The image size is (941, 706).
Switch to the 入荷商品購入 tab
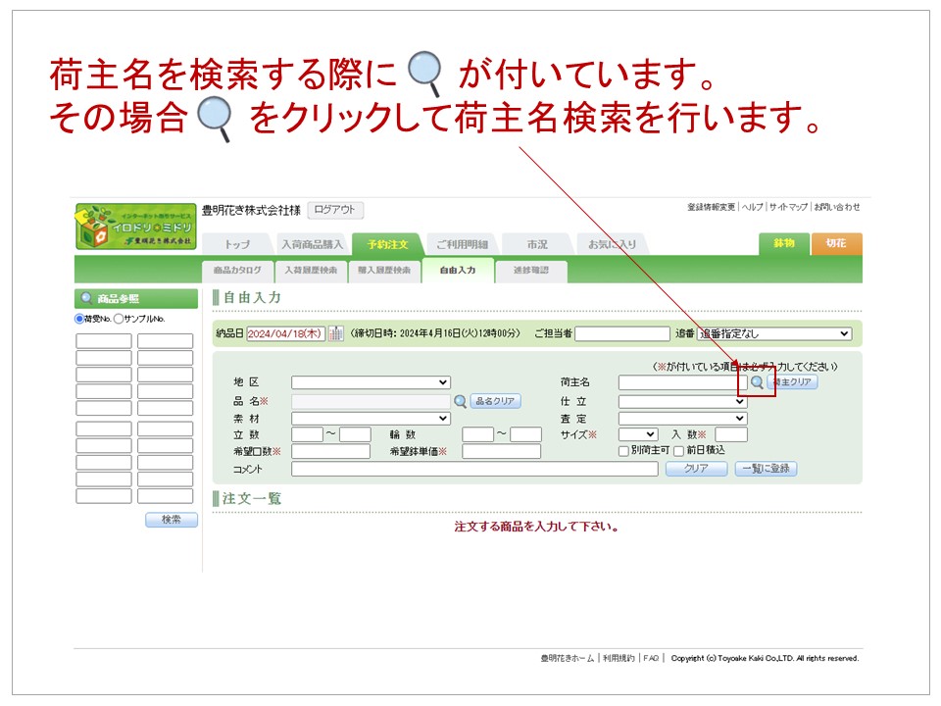coord(312,244)
